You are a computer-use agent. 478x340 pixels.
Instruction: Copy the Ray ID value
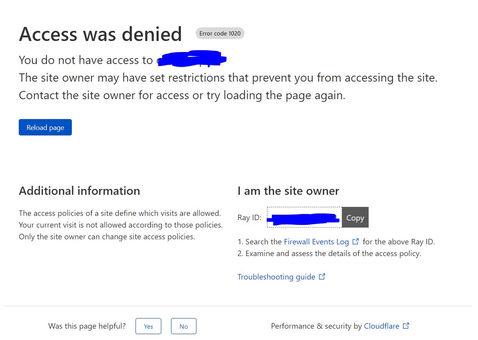pos(355,217)
